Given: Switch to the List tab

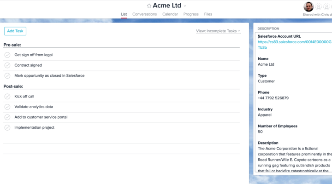Looking at the screenshot, I should (x=124, y=14).
